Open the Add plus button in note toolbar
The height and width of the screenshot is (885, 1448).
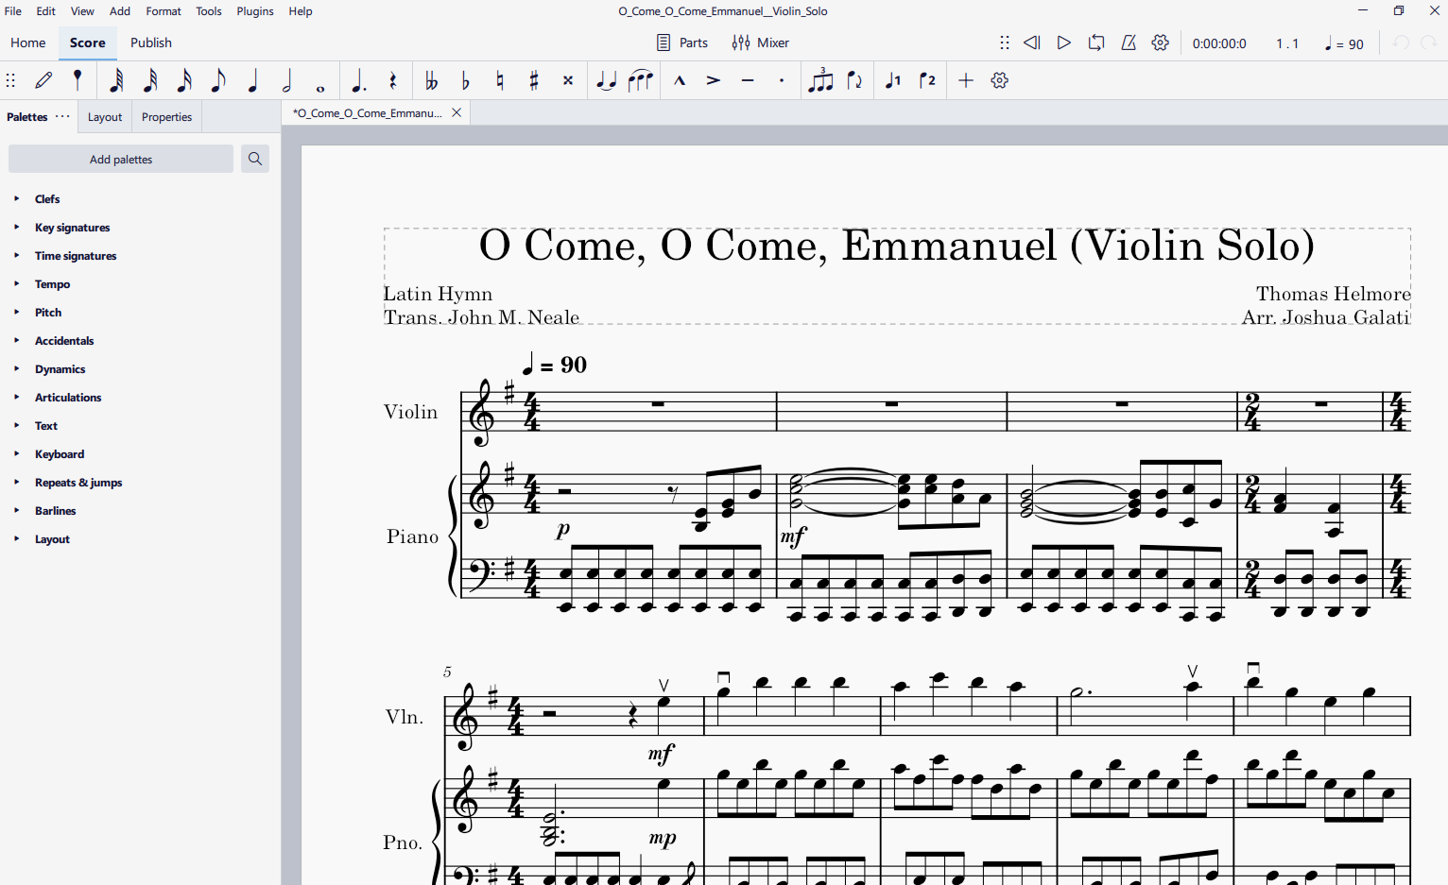[966, 80]
